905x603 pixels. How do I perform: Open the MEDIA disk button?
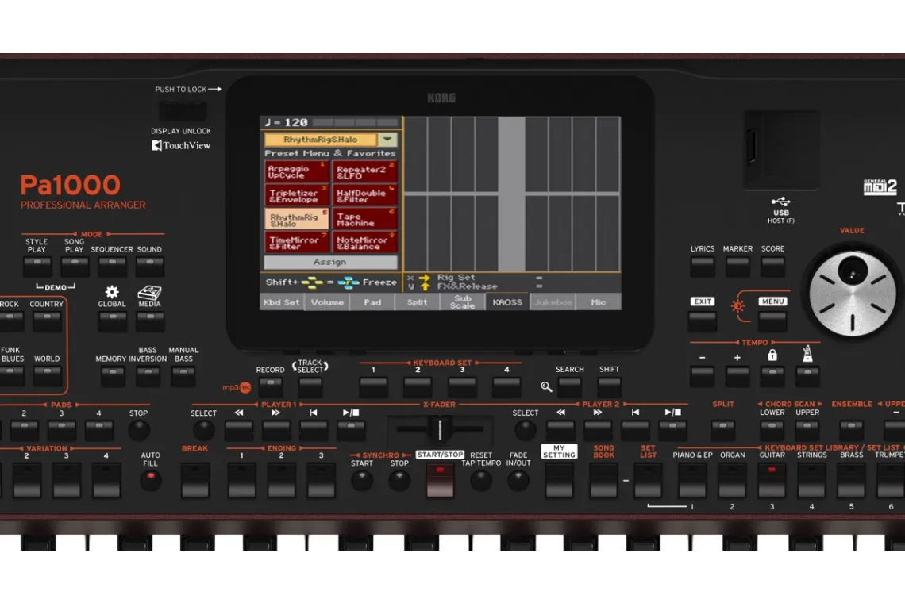[x=149, y=321]
